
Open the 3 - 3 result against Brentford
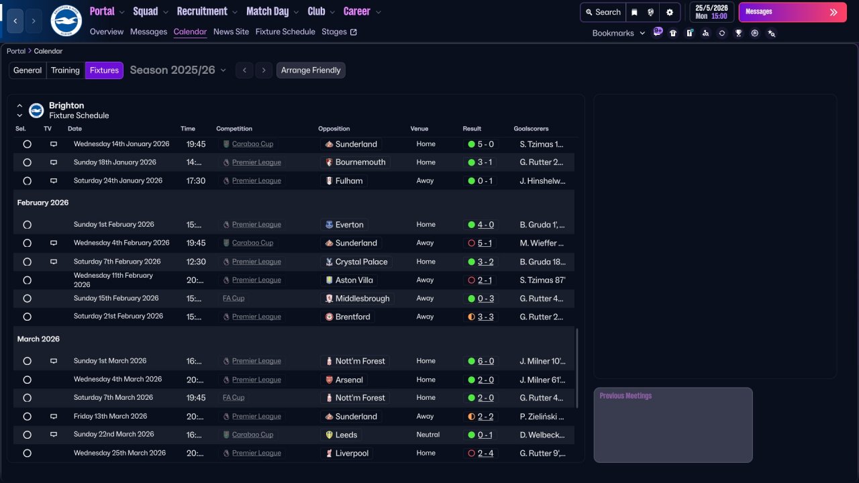click(x=485, y=317)
